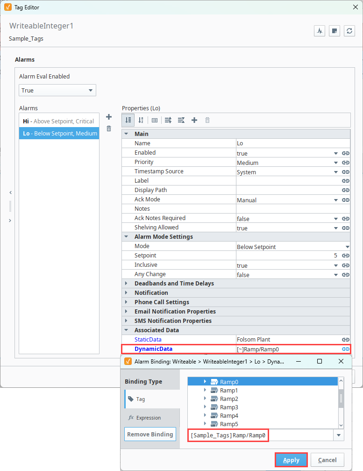Image resolution: width=363 pixels, height=471 pixels.
Task: Click binding link icon for Setpoint
Action: [346, 256]
